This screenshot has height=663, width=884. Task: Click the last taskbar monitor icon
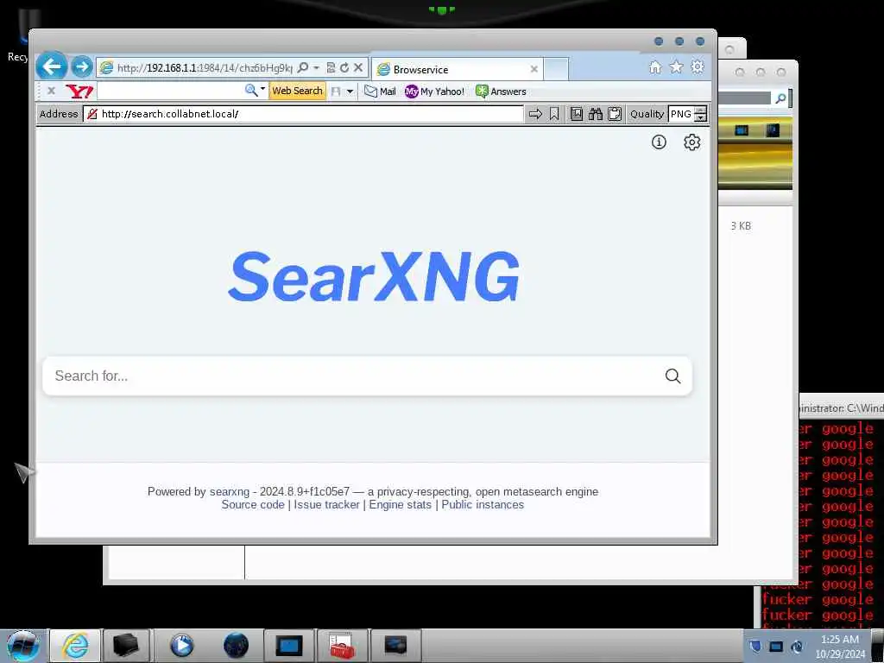[395, 646]
